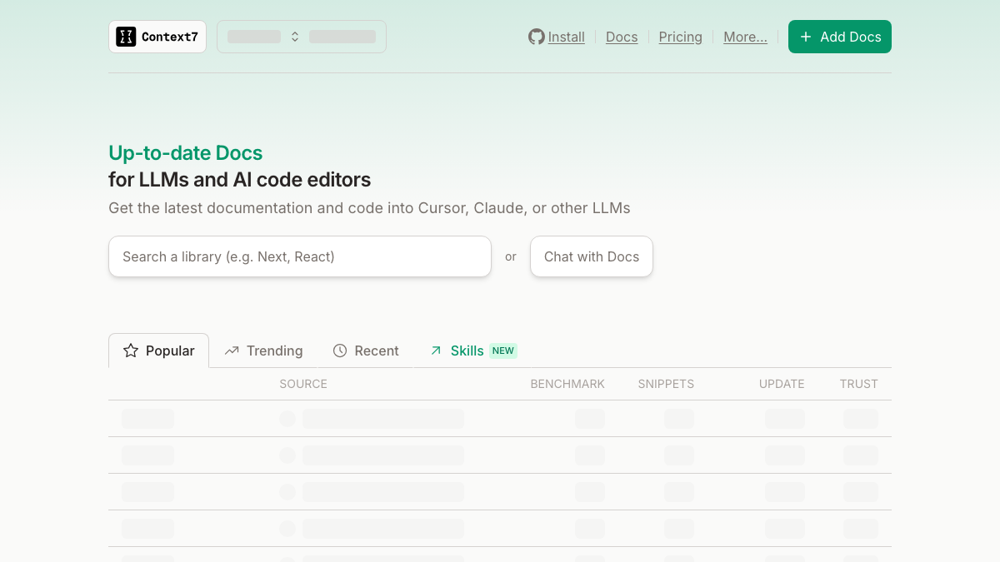This screenshot has height=562, width=1000.
Task: Click the Trending chart-line icon
Action: [232, 351]
